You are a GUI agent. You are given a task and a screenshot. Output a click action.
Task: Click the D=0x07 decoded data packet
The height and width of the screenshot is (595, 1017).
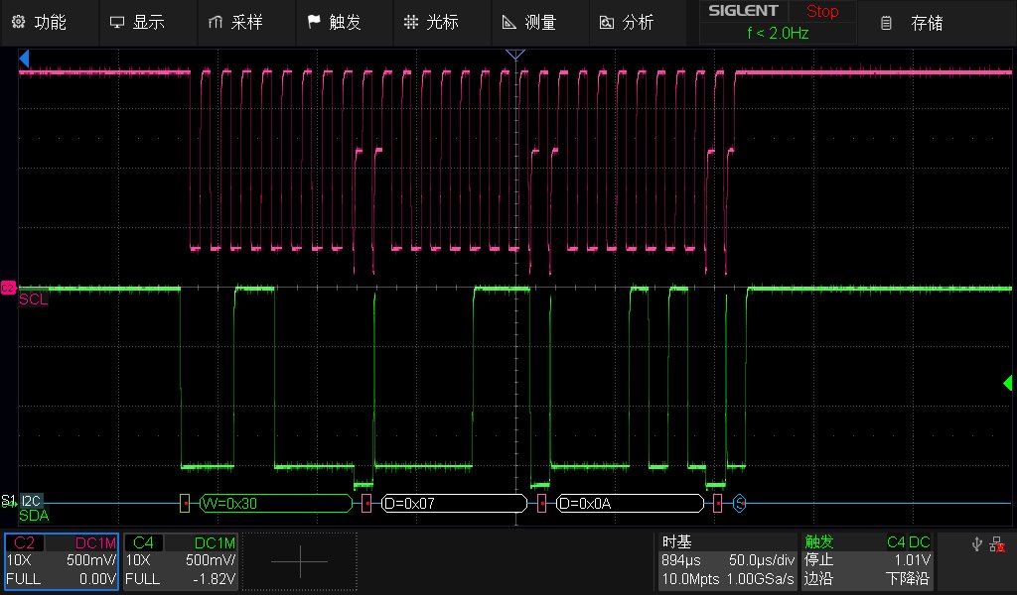(454, 503)
